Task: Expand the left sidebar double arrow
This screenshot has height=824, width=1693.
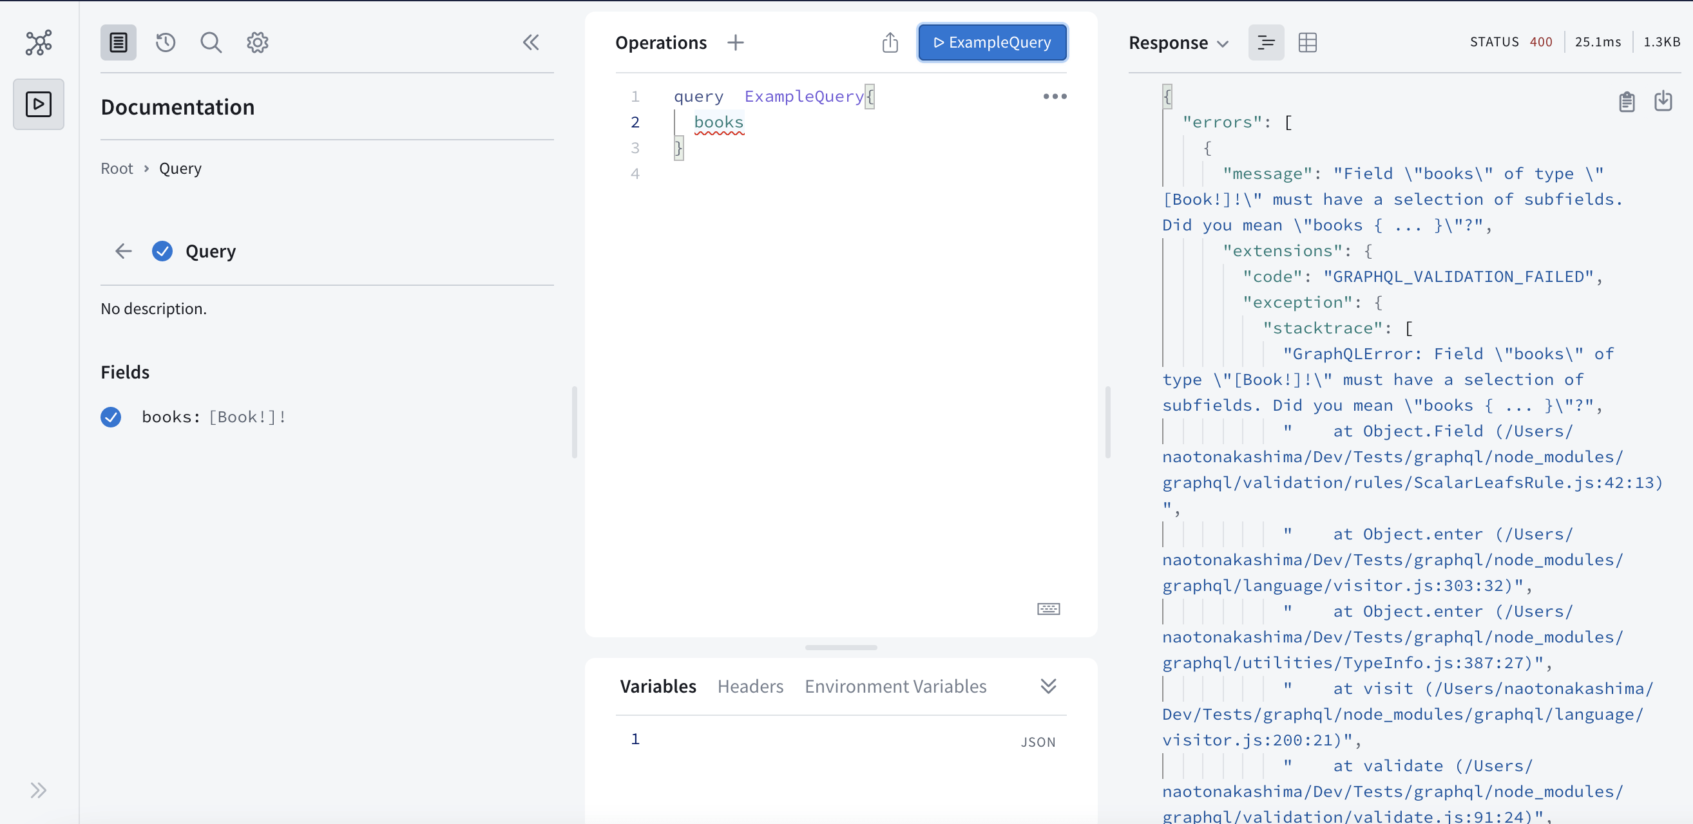Action: [39, 790]
